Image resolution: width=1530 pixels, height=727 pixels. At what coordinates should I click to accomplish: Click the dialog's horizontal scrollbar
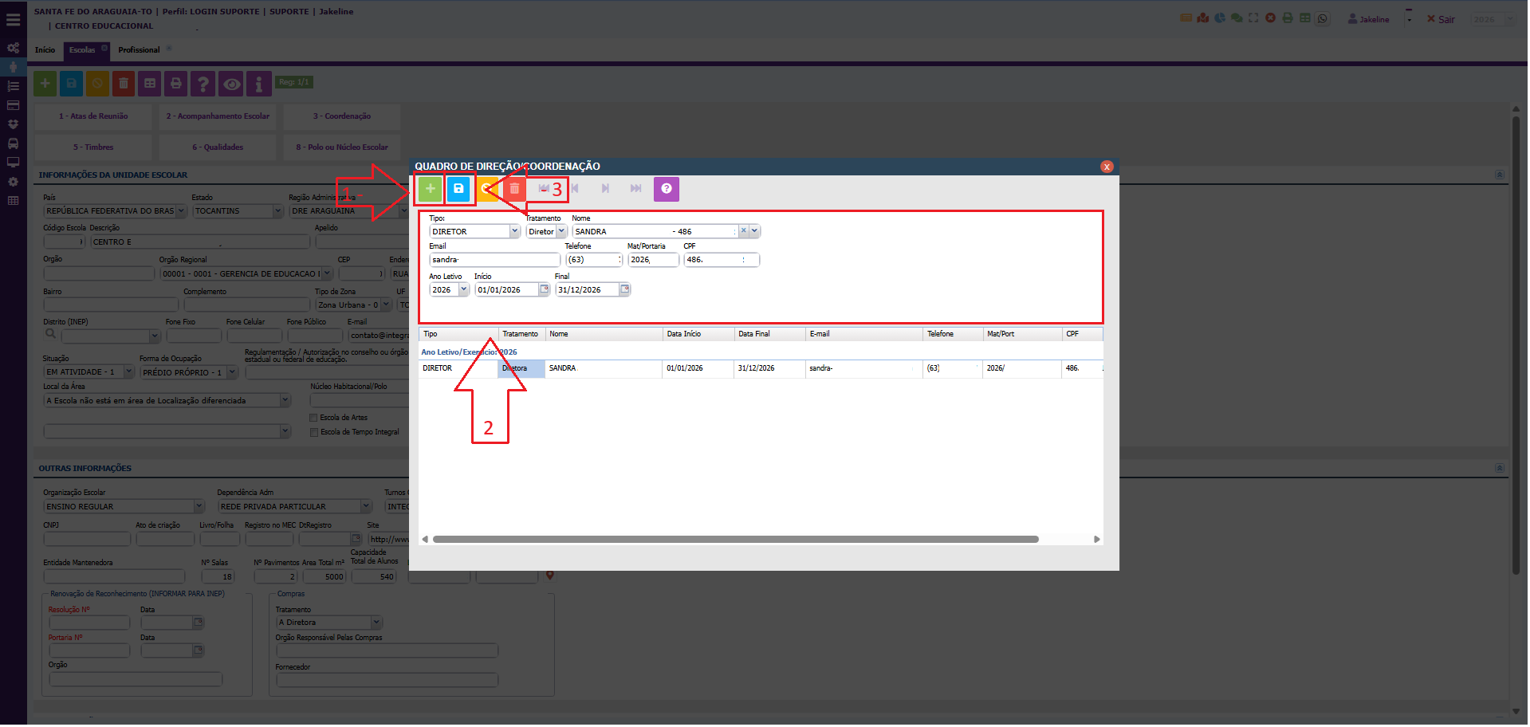click(x=735, y=540)
